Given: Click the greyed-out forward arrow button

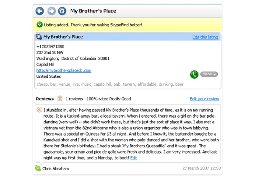Looking at the screenshot, I should [x=52, y=11].
